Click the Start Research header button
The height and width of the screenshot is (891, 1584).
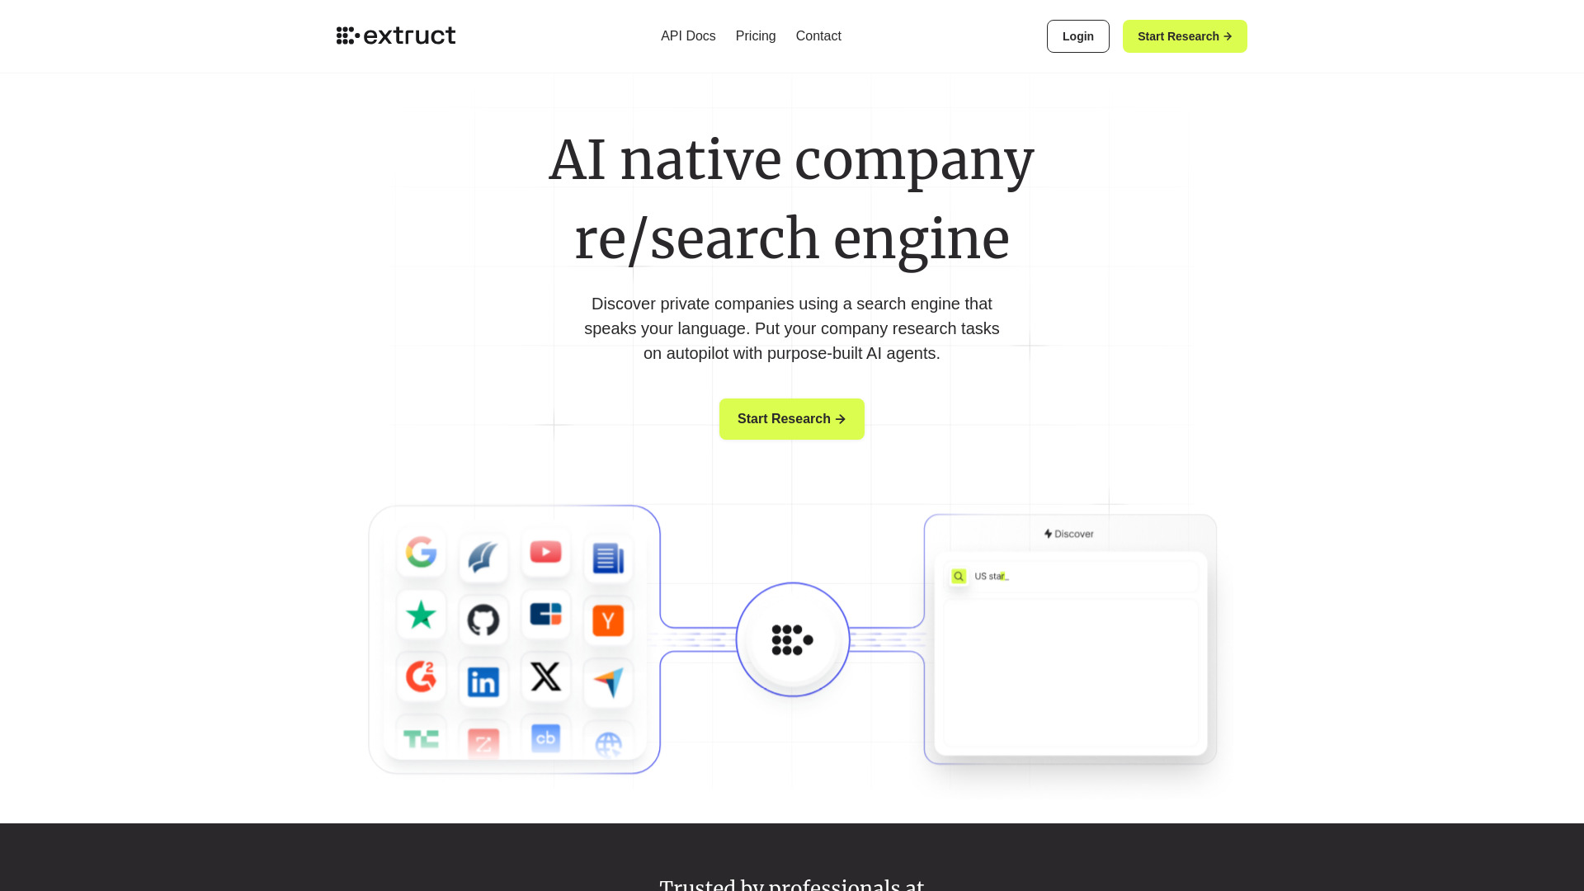point(1185,36)
